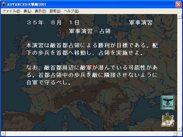
Task: Click the date text 35年 8月 1日
Action: click(x=53, y=22)
